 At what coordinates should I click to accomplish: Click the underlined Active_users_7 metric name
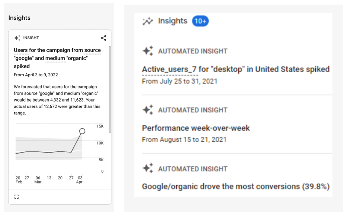[169, 69]
